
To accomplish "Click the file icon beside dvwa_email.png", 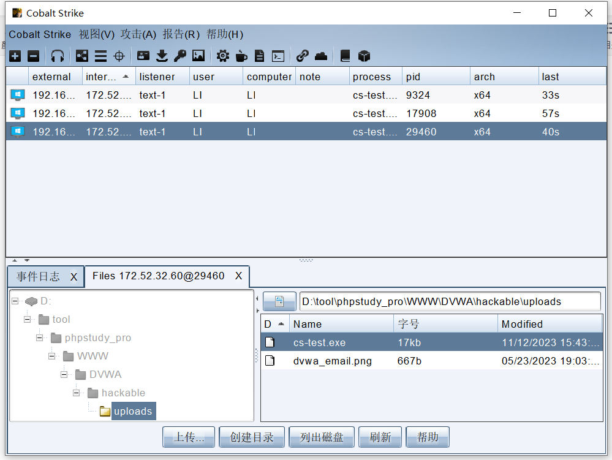I will click(x=270, y=361).
